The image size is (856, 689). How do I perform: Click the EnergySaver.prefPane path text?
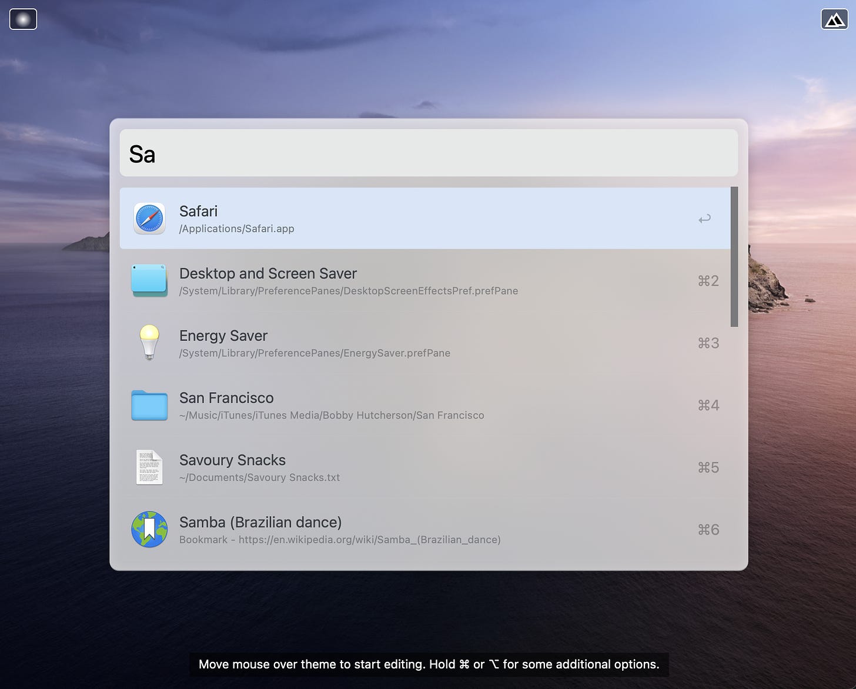[x=315, y=353]
